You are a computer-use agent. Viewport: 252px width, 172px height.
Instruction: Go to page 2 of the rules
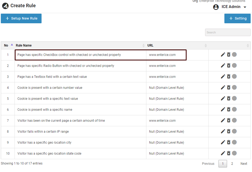pyautogui.click(x=232, y=164)
